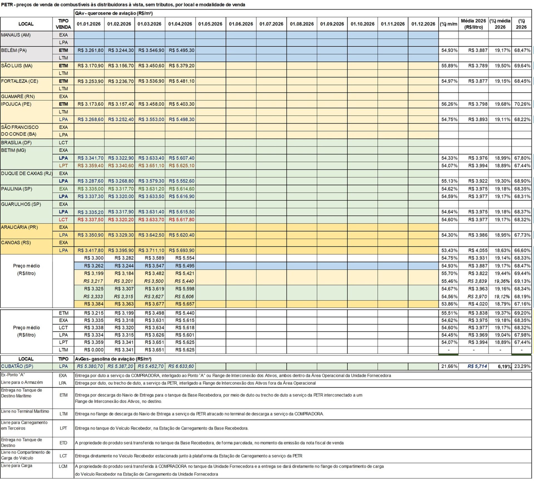Select the ETD legend code cell

point(63,443)
